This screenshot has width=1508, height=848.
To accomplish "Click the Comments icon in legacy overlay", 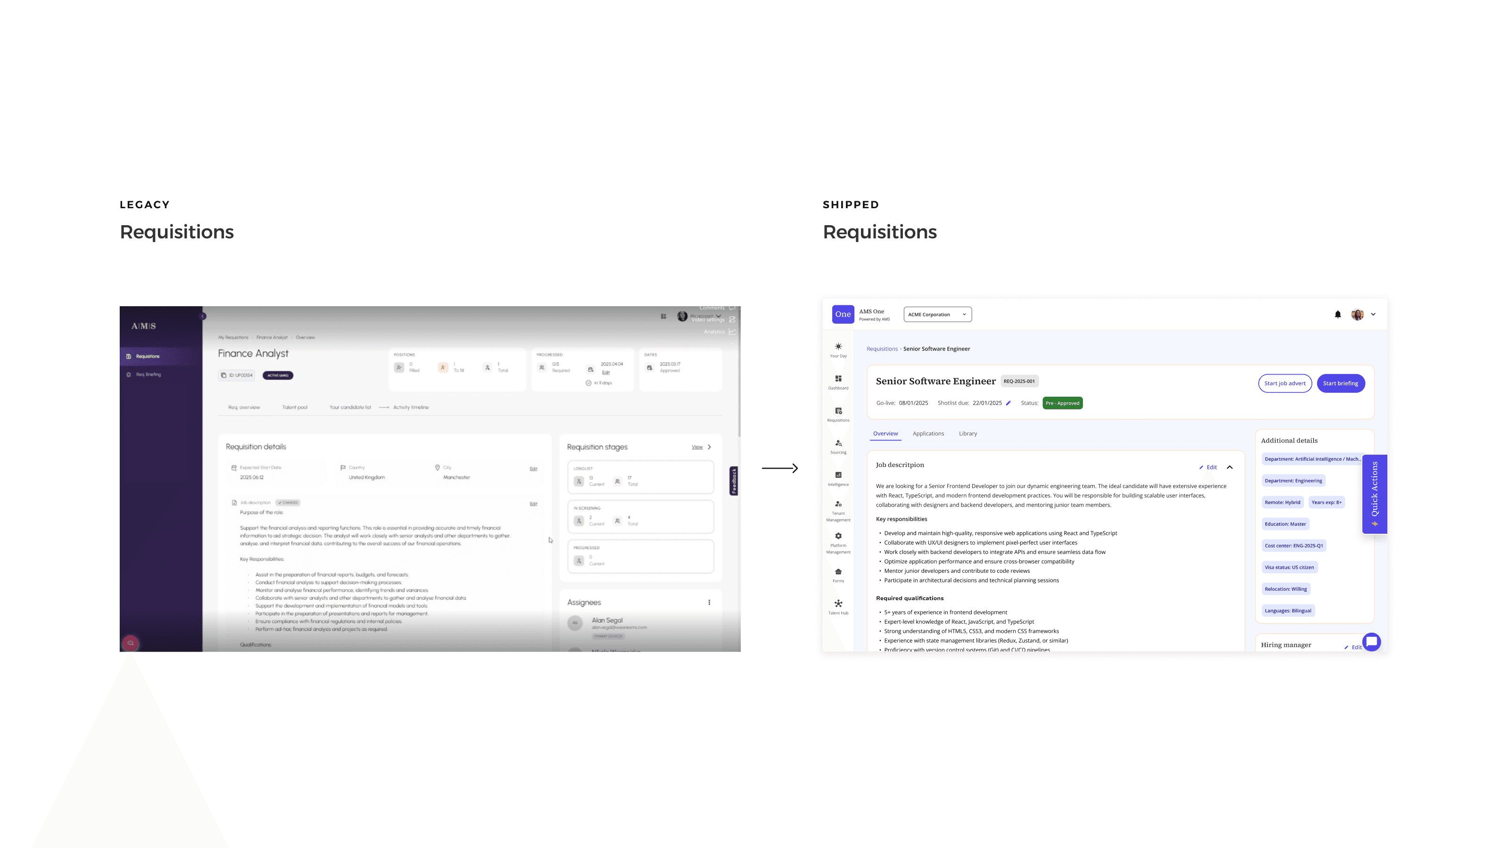I will (x=732, y=308).
